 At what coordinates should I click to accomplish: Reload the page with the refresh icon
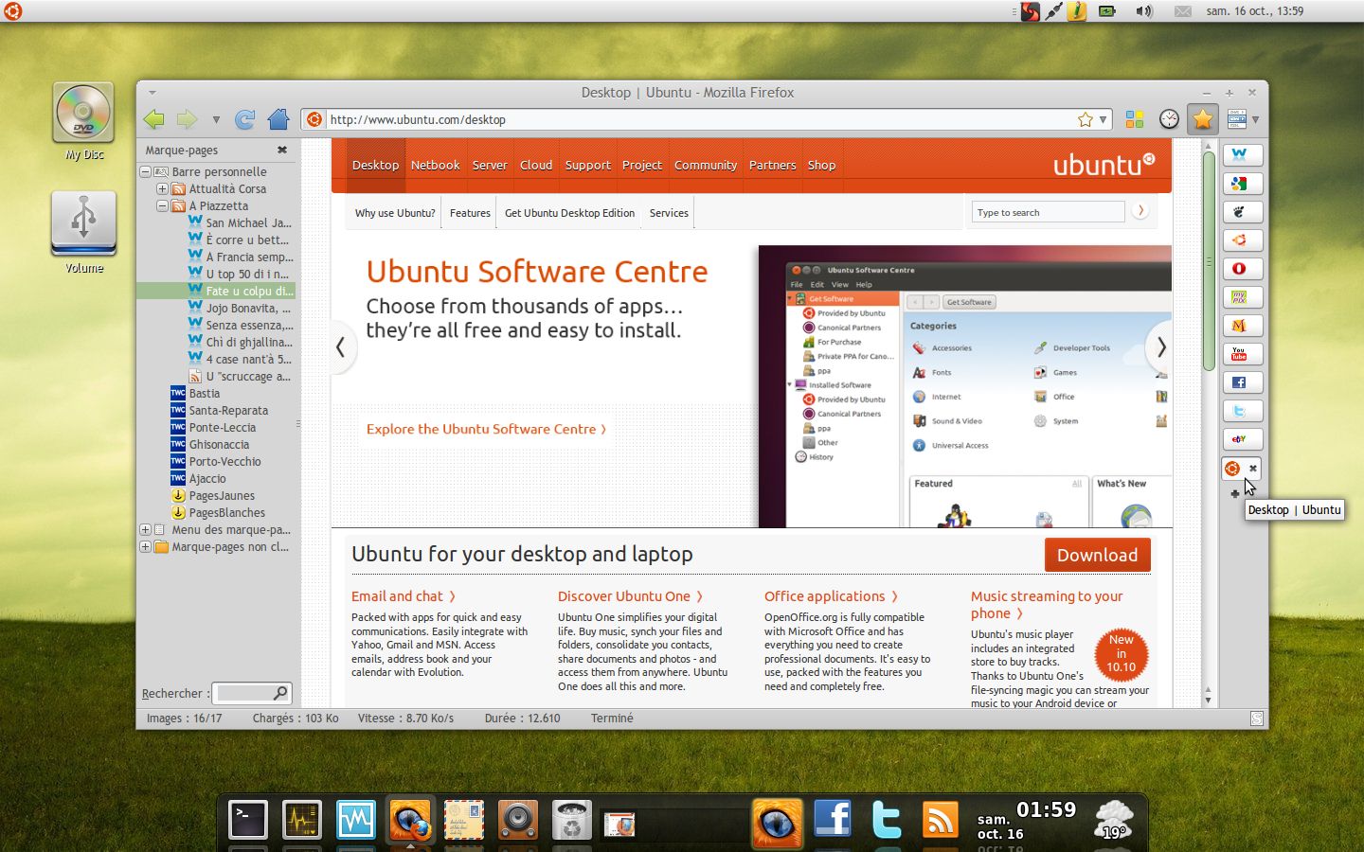tap(244, 119)
